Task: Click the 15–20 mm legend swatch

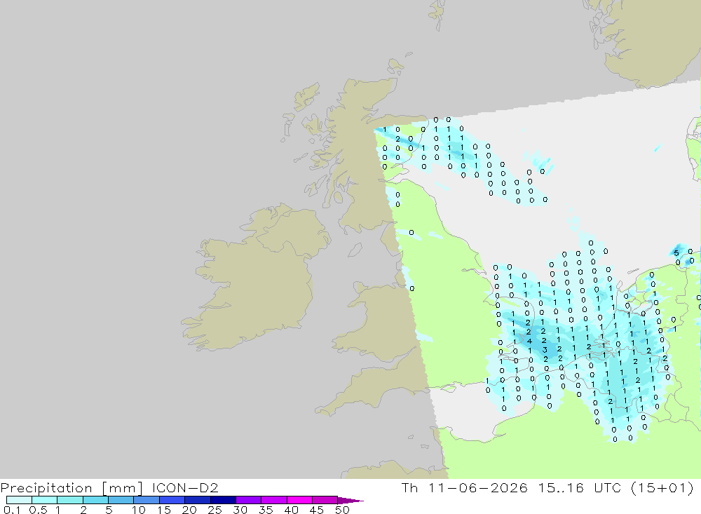Action: pos(172,500)
